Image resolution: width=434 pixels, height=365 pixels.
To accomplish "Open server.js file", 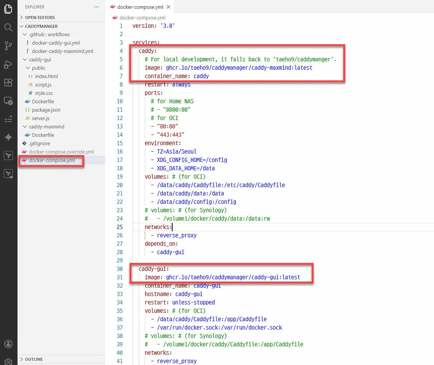I will click(41, 118).
